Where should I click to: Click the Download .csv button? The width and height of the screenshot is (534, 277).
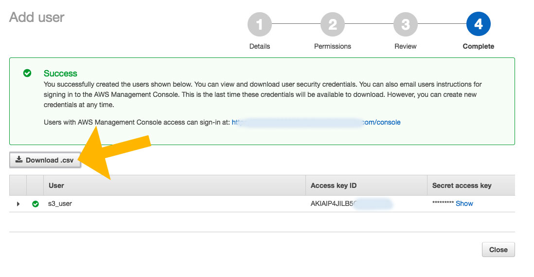click(45, 160)
